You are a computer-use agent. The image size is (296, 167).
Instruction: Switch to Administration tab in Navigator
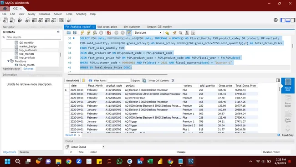point(11,68)
